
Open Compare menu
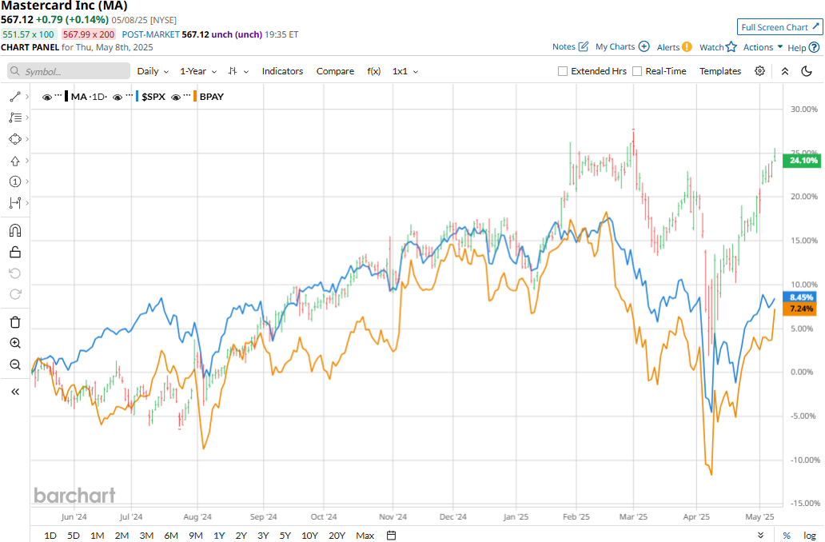point(335,71)
